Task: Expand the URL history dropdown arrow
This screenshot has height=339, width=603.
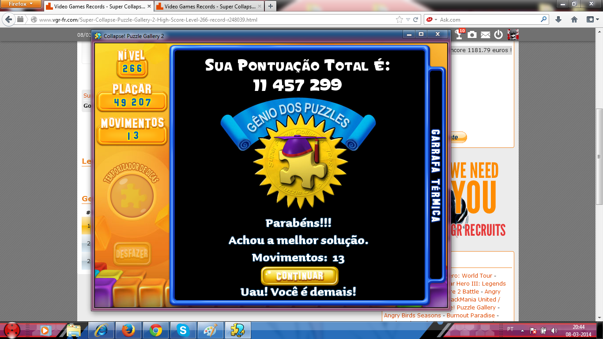Action: coord(408,19)
